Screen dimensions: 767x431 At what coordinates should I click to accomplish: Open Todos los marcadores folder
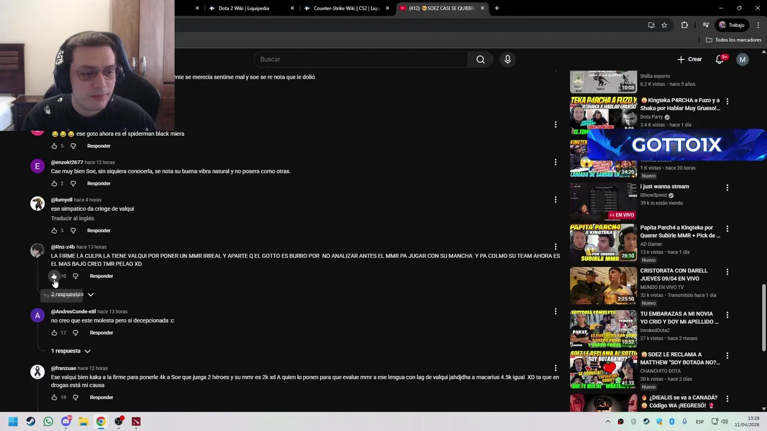click(733, 40)
